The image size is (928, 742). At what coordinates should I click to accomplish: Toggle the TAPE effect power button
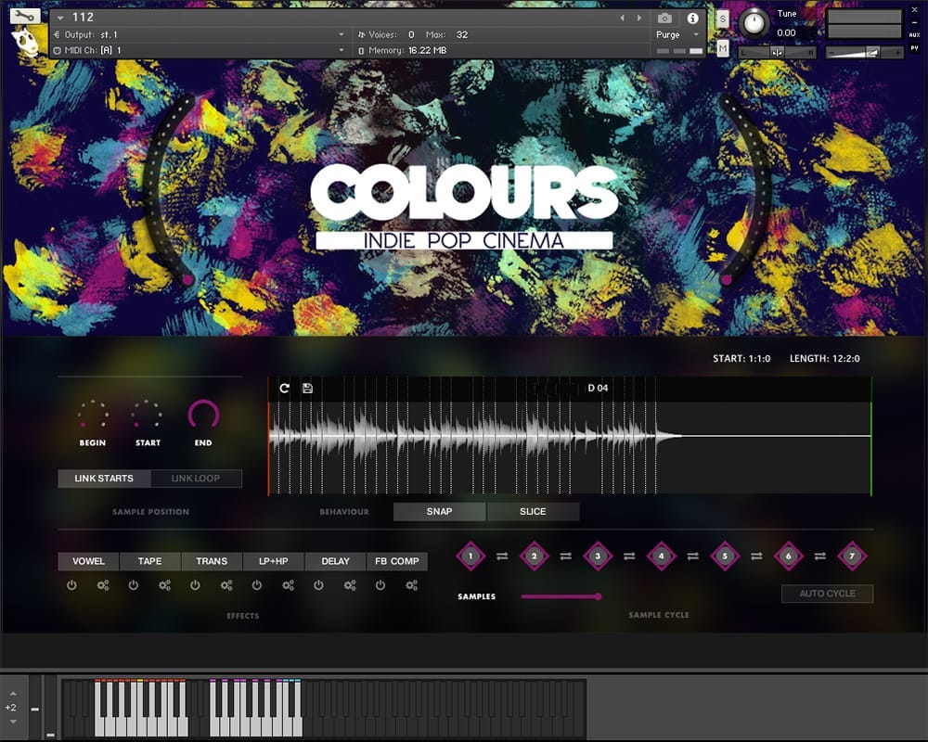[134, 585]
